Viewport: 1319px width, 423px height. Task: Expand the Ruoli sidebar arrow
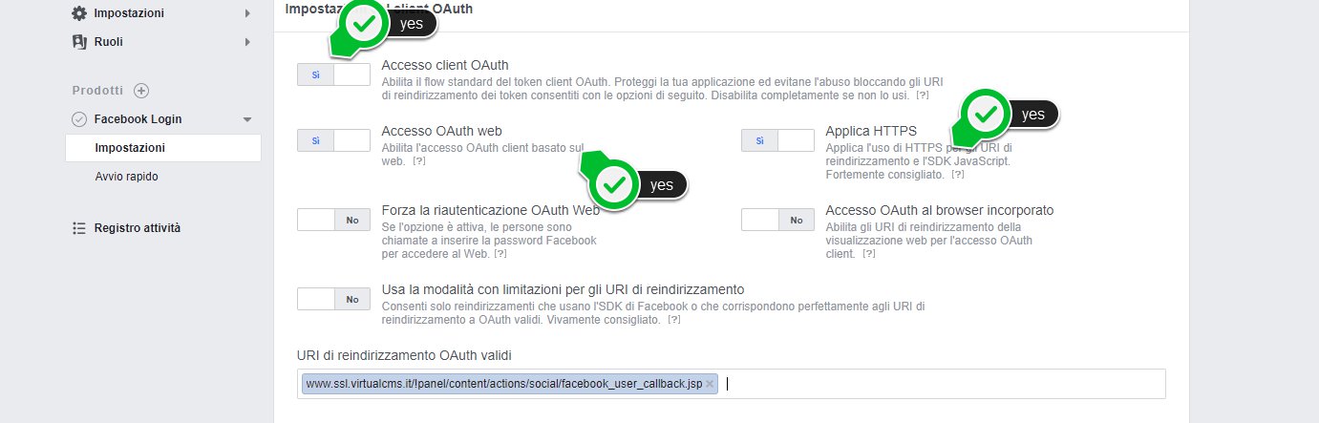pos(247,42)
